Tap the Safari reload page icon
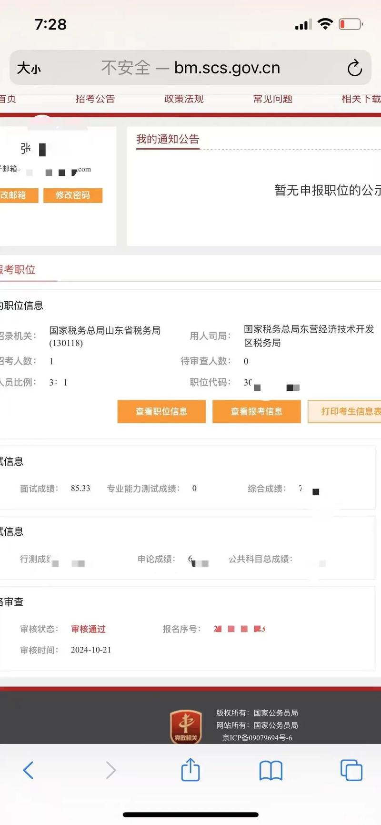381x825 pixels. tap(355, 68)
